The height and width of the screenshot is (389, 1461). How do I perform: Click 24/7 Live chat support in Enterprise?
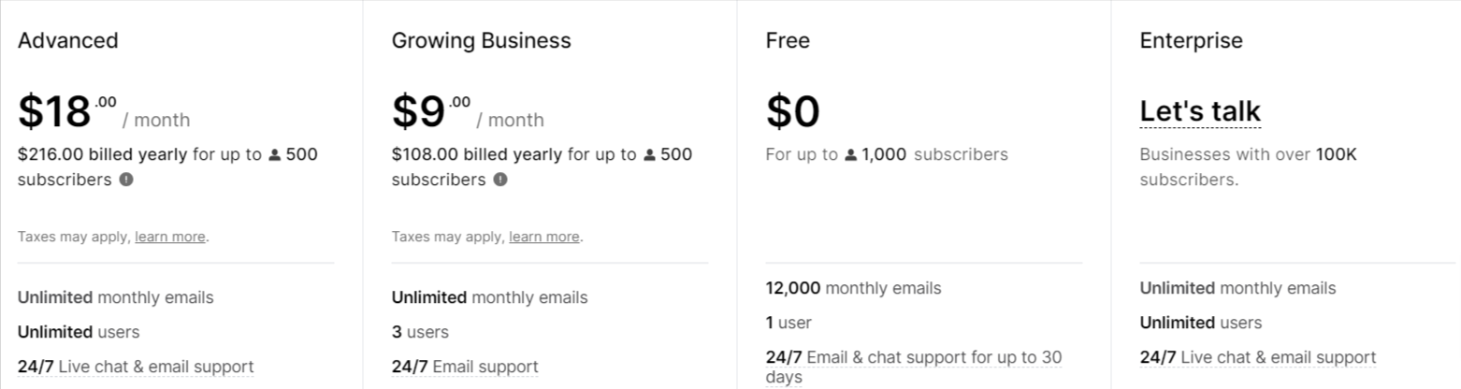tap(1258, 357)
